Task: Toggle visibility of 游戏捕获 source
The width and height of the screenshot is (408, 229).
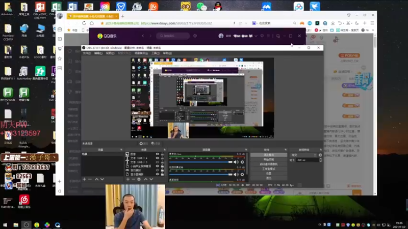Action: (158, 170)
